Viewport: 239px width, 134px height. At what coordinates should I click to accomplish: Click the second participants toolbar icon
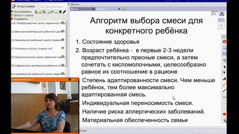[40, 12]
